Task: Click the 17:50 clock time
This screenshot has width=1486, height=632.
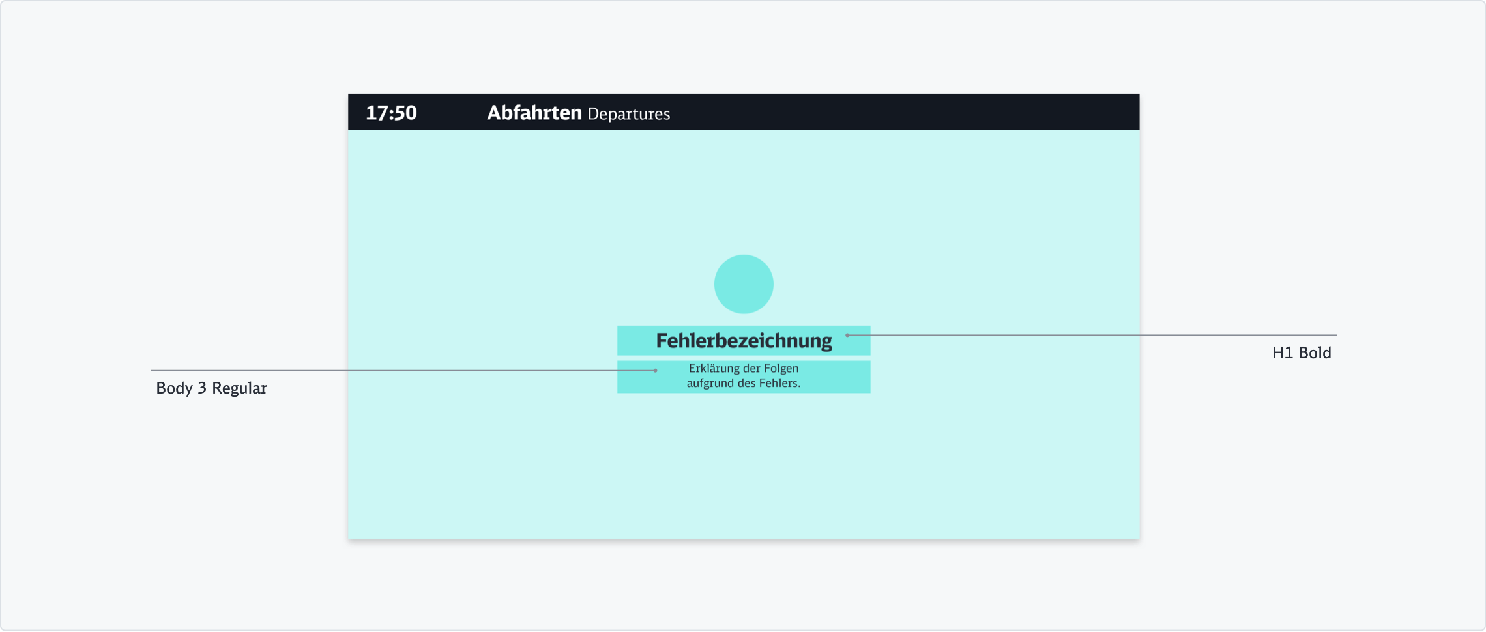Action: [391, 113]
